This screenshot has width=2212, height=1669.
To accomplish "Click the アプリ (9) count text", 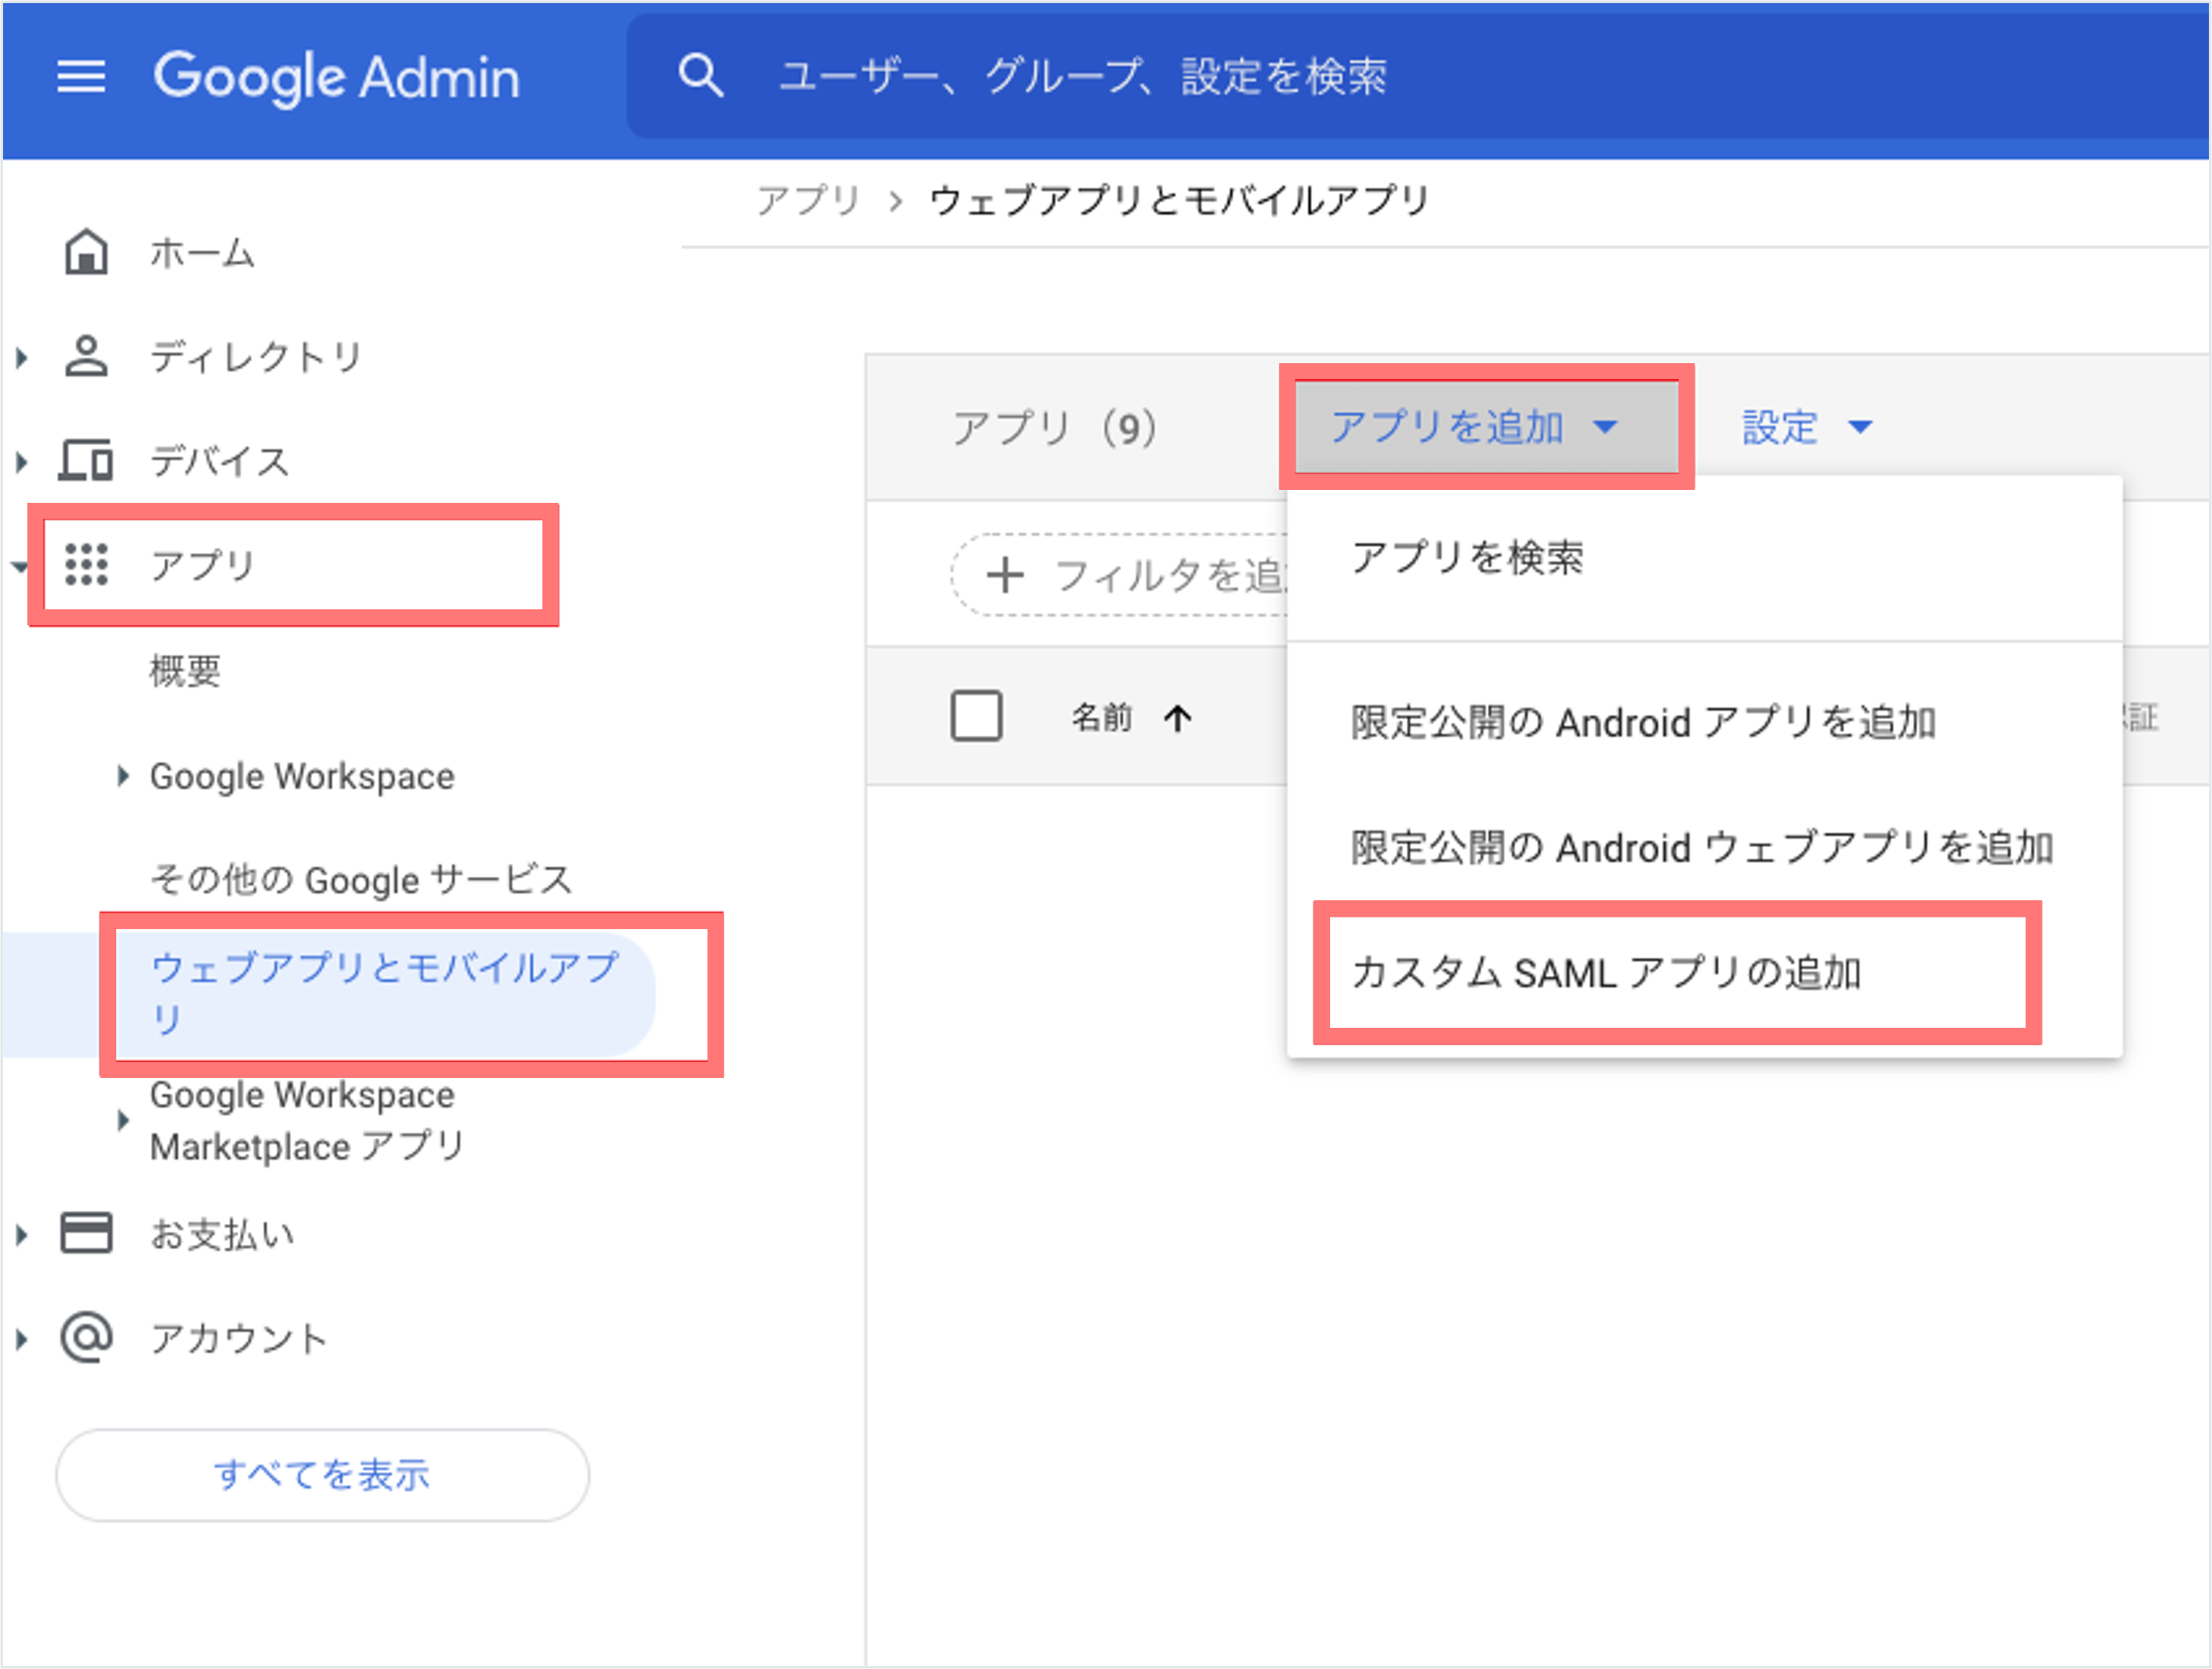I will pyautogui.click(x=1054, y=428).
